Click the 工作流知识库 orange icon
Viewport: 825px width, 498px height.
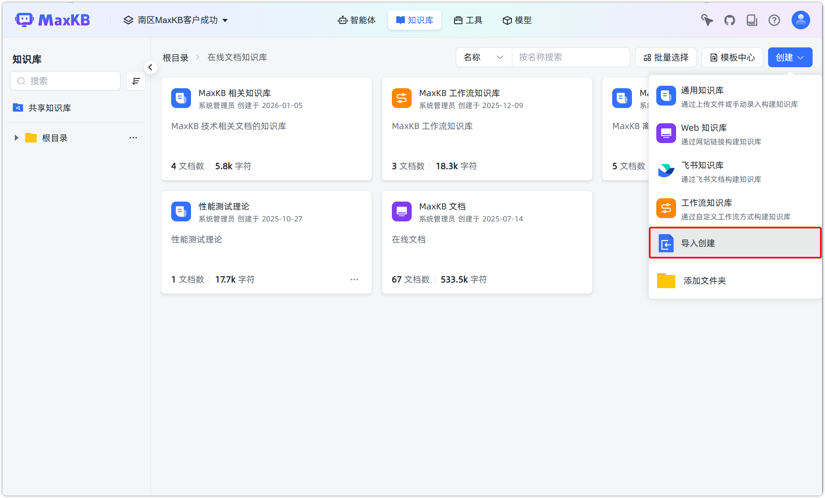(x=666, y=208)
